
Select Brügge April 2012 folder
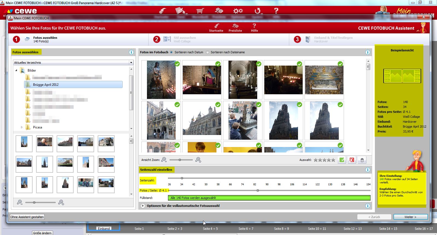73,85
